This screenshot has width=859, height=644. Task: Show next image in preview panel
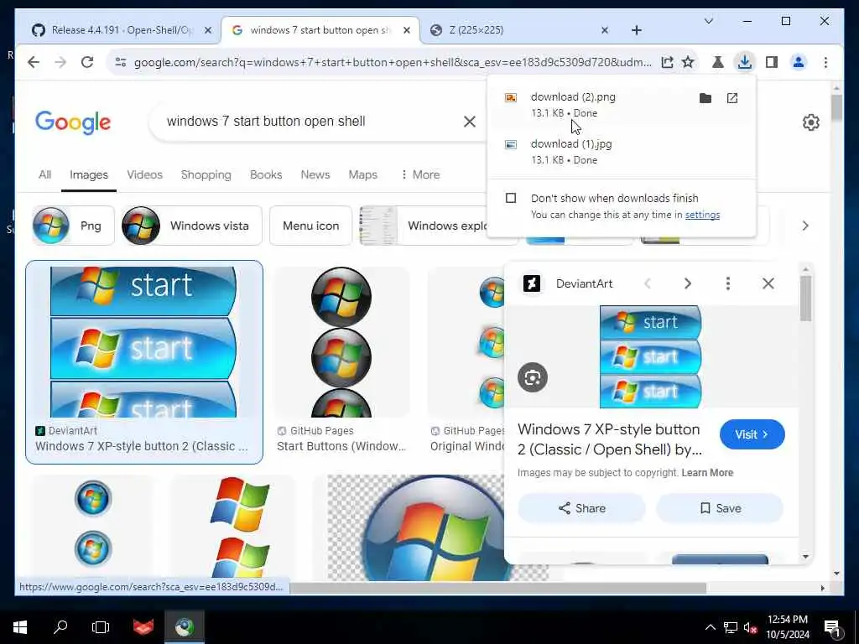click(688, 283)
